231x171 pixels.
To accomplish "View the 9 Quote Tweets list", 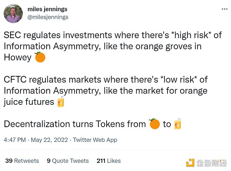I will 68,161.
